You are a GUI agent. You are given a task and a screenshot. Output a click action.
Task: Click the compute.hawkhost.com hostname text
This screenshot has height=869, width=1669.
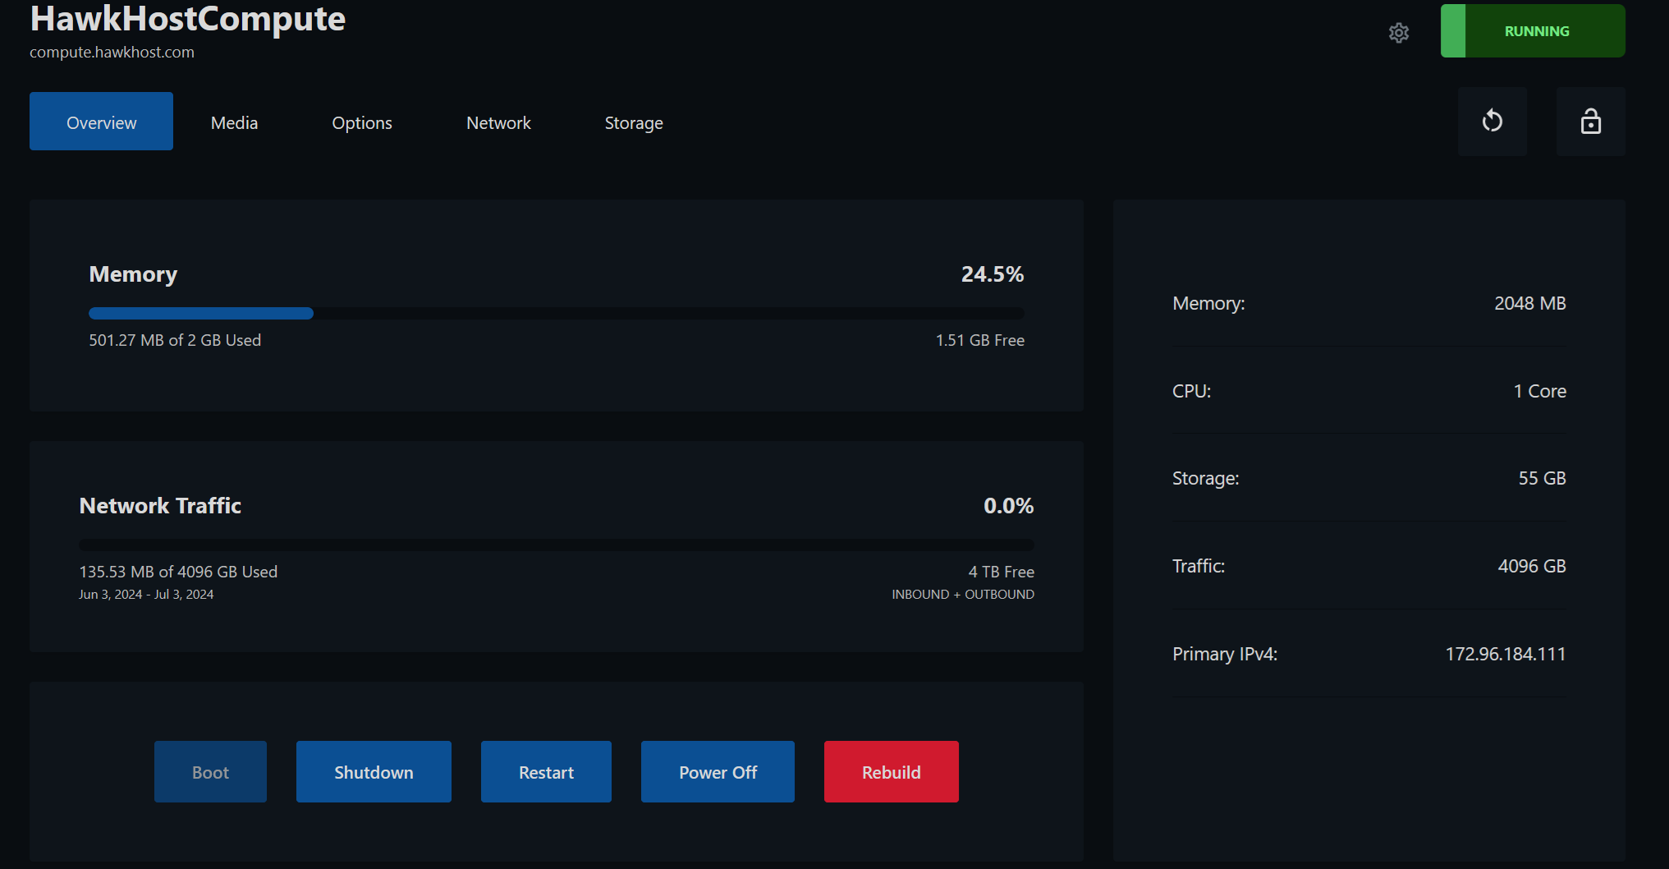[112, 52]
